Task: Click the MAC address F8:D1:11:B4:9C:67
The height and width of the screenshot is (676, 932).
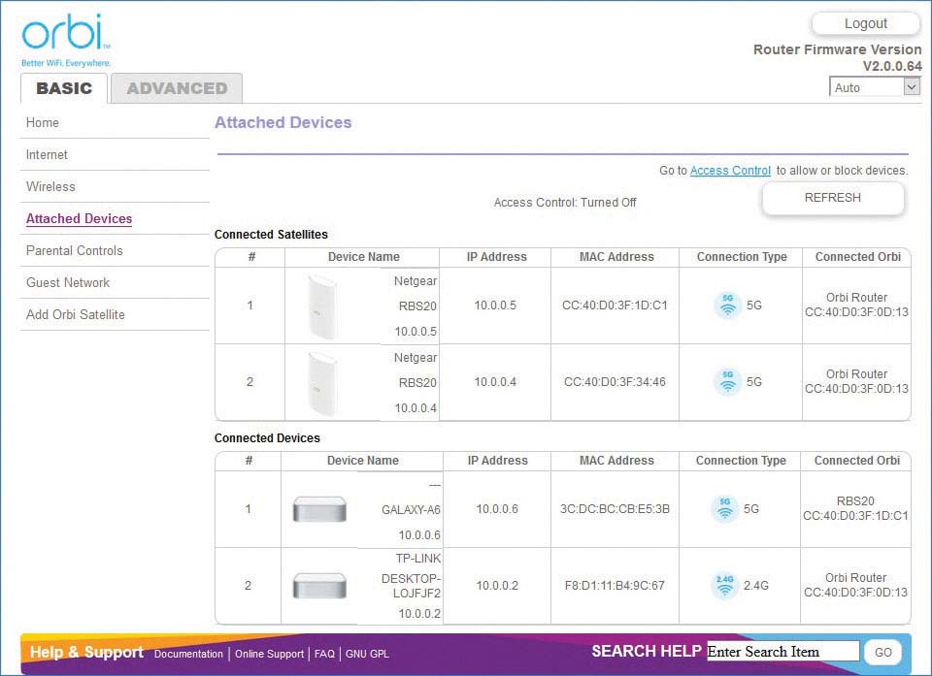Action: click(615, 586)
